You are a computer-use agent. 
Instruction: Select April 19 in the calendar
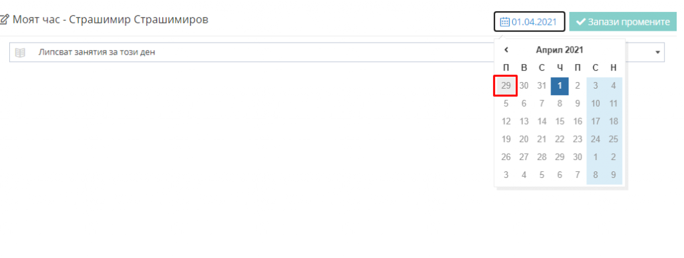[x=506, y=139]
